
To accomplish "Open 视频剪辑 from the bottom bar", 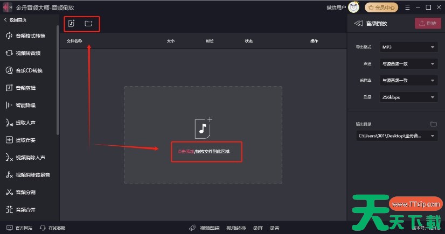I will pos(210,228).
